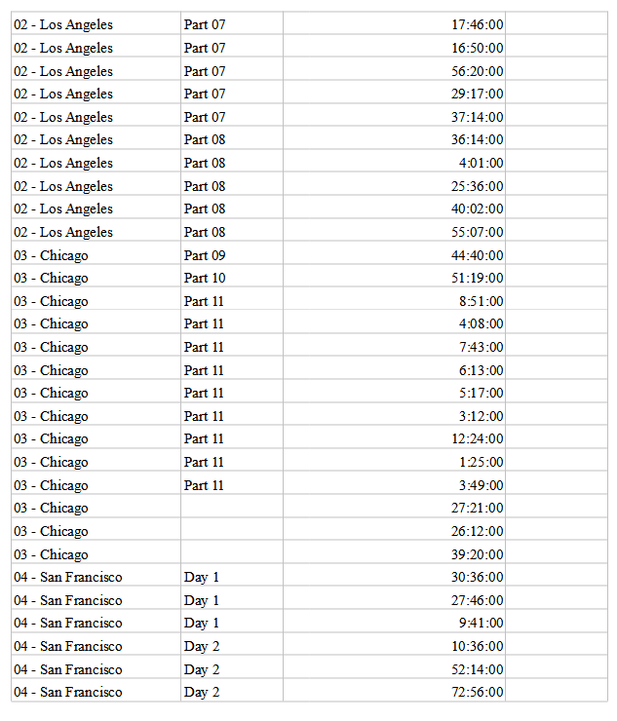Viewport: 617px width, 721px height.
Task: Select the Day 1 cell beside 27:46:00
Action: point(202,600)
